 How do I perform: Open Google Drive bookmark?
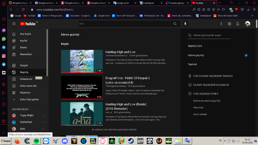click(x=102, y=16)
